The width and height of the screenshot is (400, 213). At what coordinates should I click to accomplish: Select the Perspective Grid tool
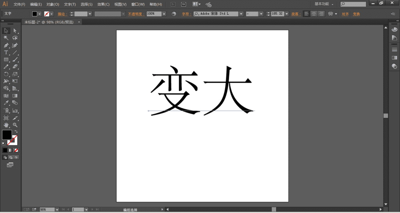pos(15,88)
